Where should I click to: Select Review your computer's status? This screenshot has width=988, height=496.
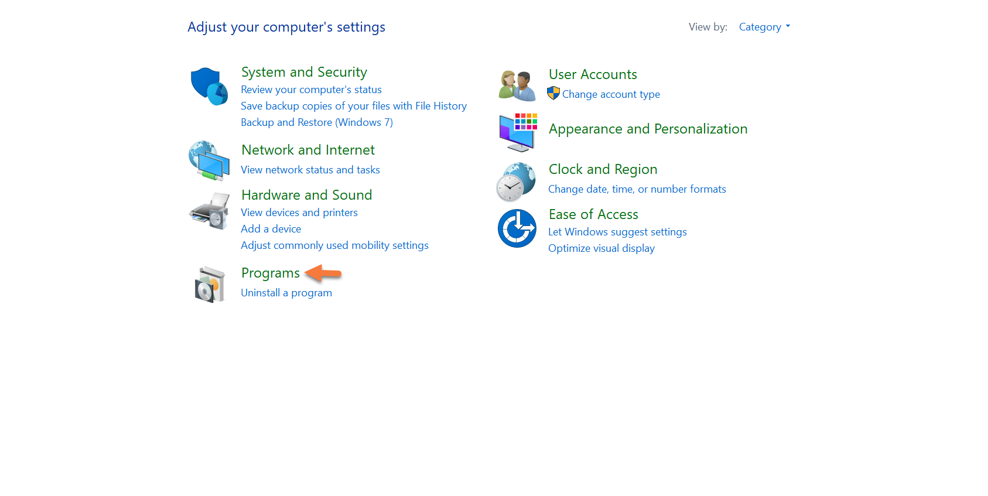tap(311, 90)
